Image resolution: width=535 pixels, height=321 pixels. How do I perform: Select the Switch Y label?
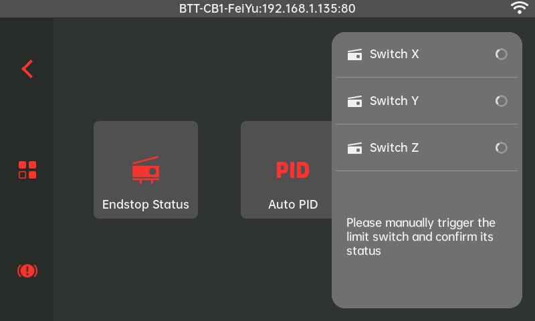pyautogui.click(x=395, y=101)
